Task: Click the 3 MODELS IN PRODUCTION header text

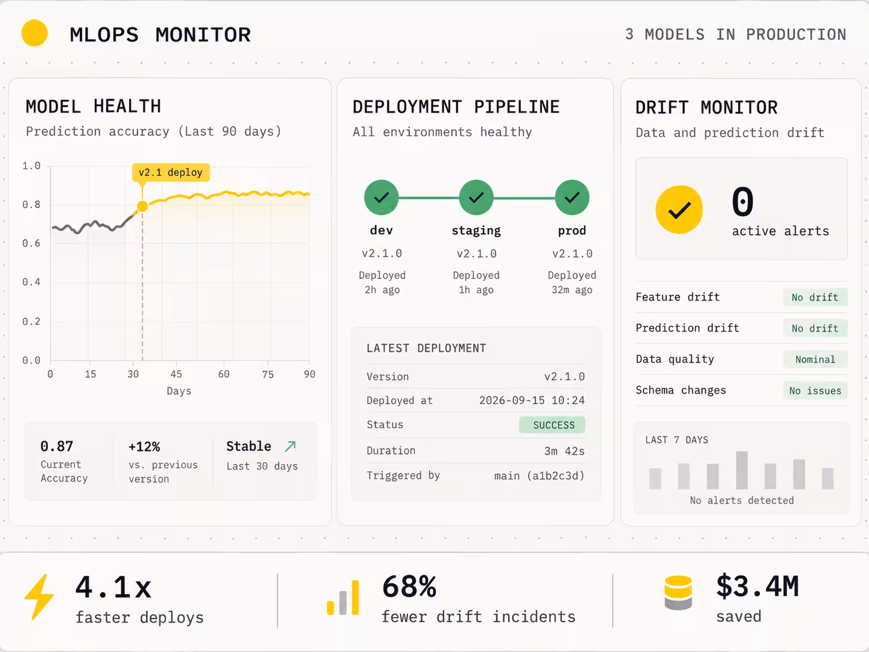Action: [736, 34]
